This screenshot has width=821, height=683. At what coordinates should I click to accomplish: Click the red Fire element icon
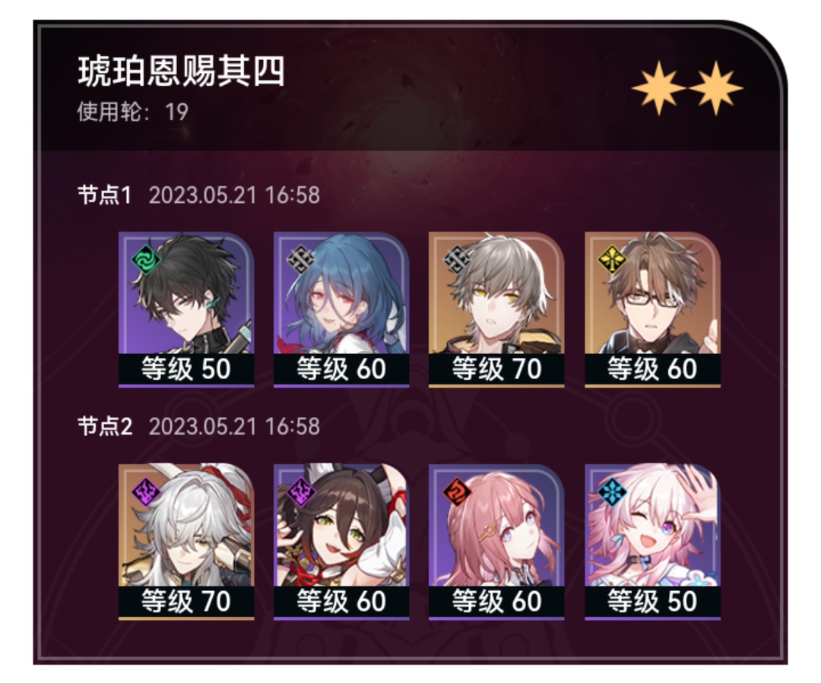(x=456, y=492)
